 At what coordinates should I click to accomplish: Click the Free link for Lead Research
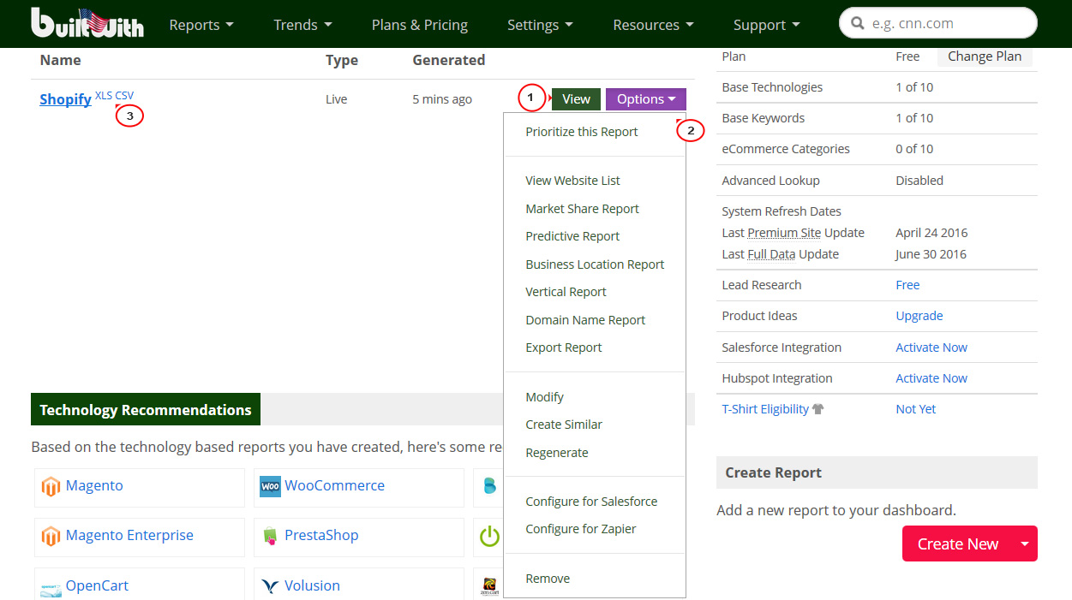[x=907, y=285]
